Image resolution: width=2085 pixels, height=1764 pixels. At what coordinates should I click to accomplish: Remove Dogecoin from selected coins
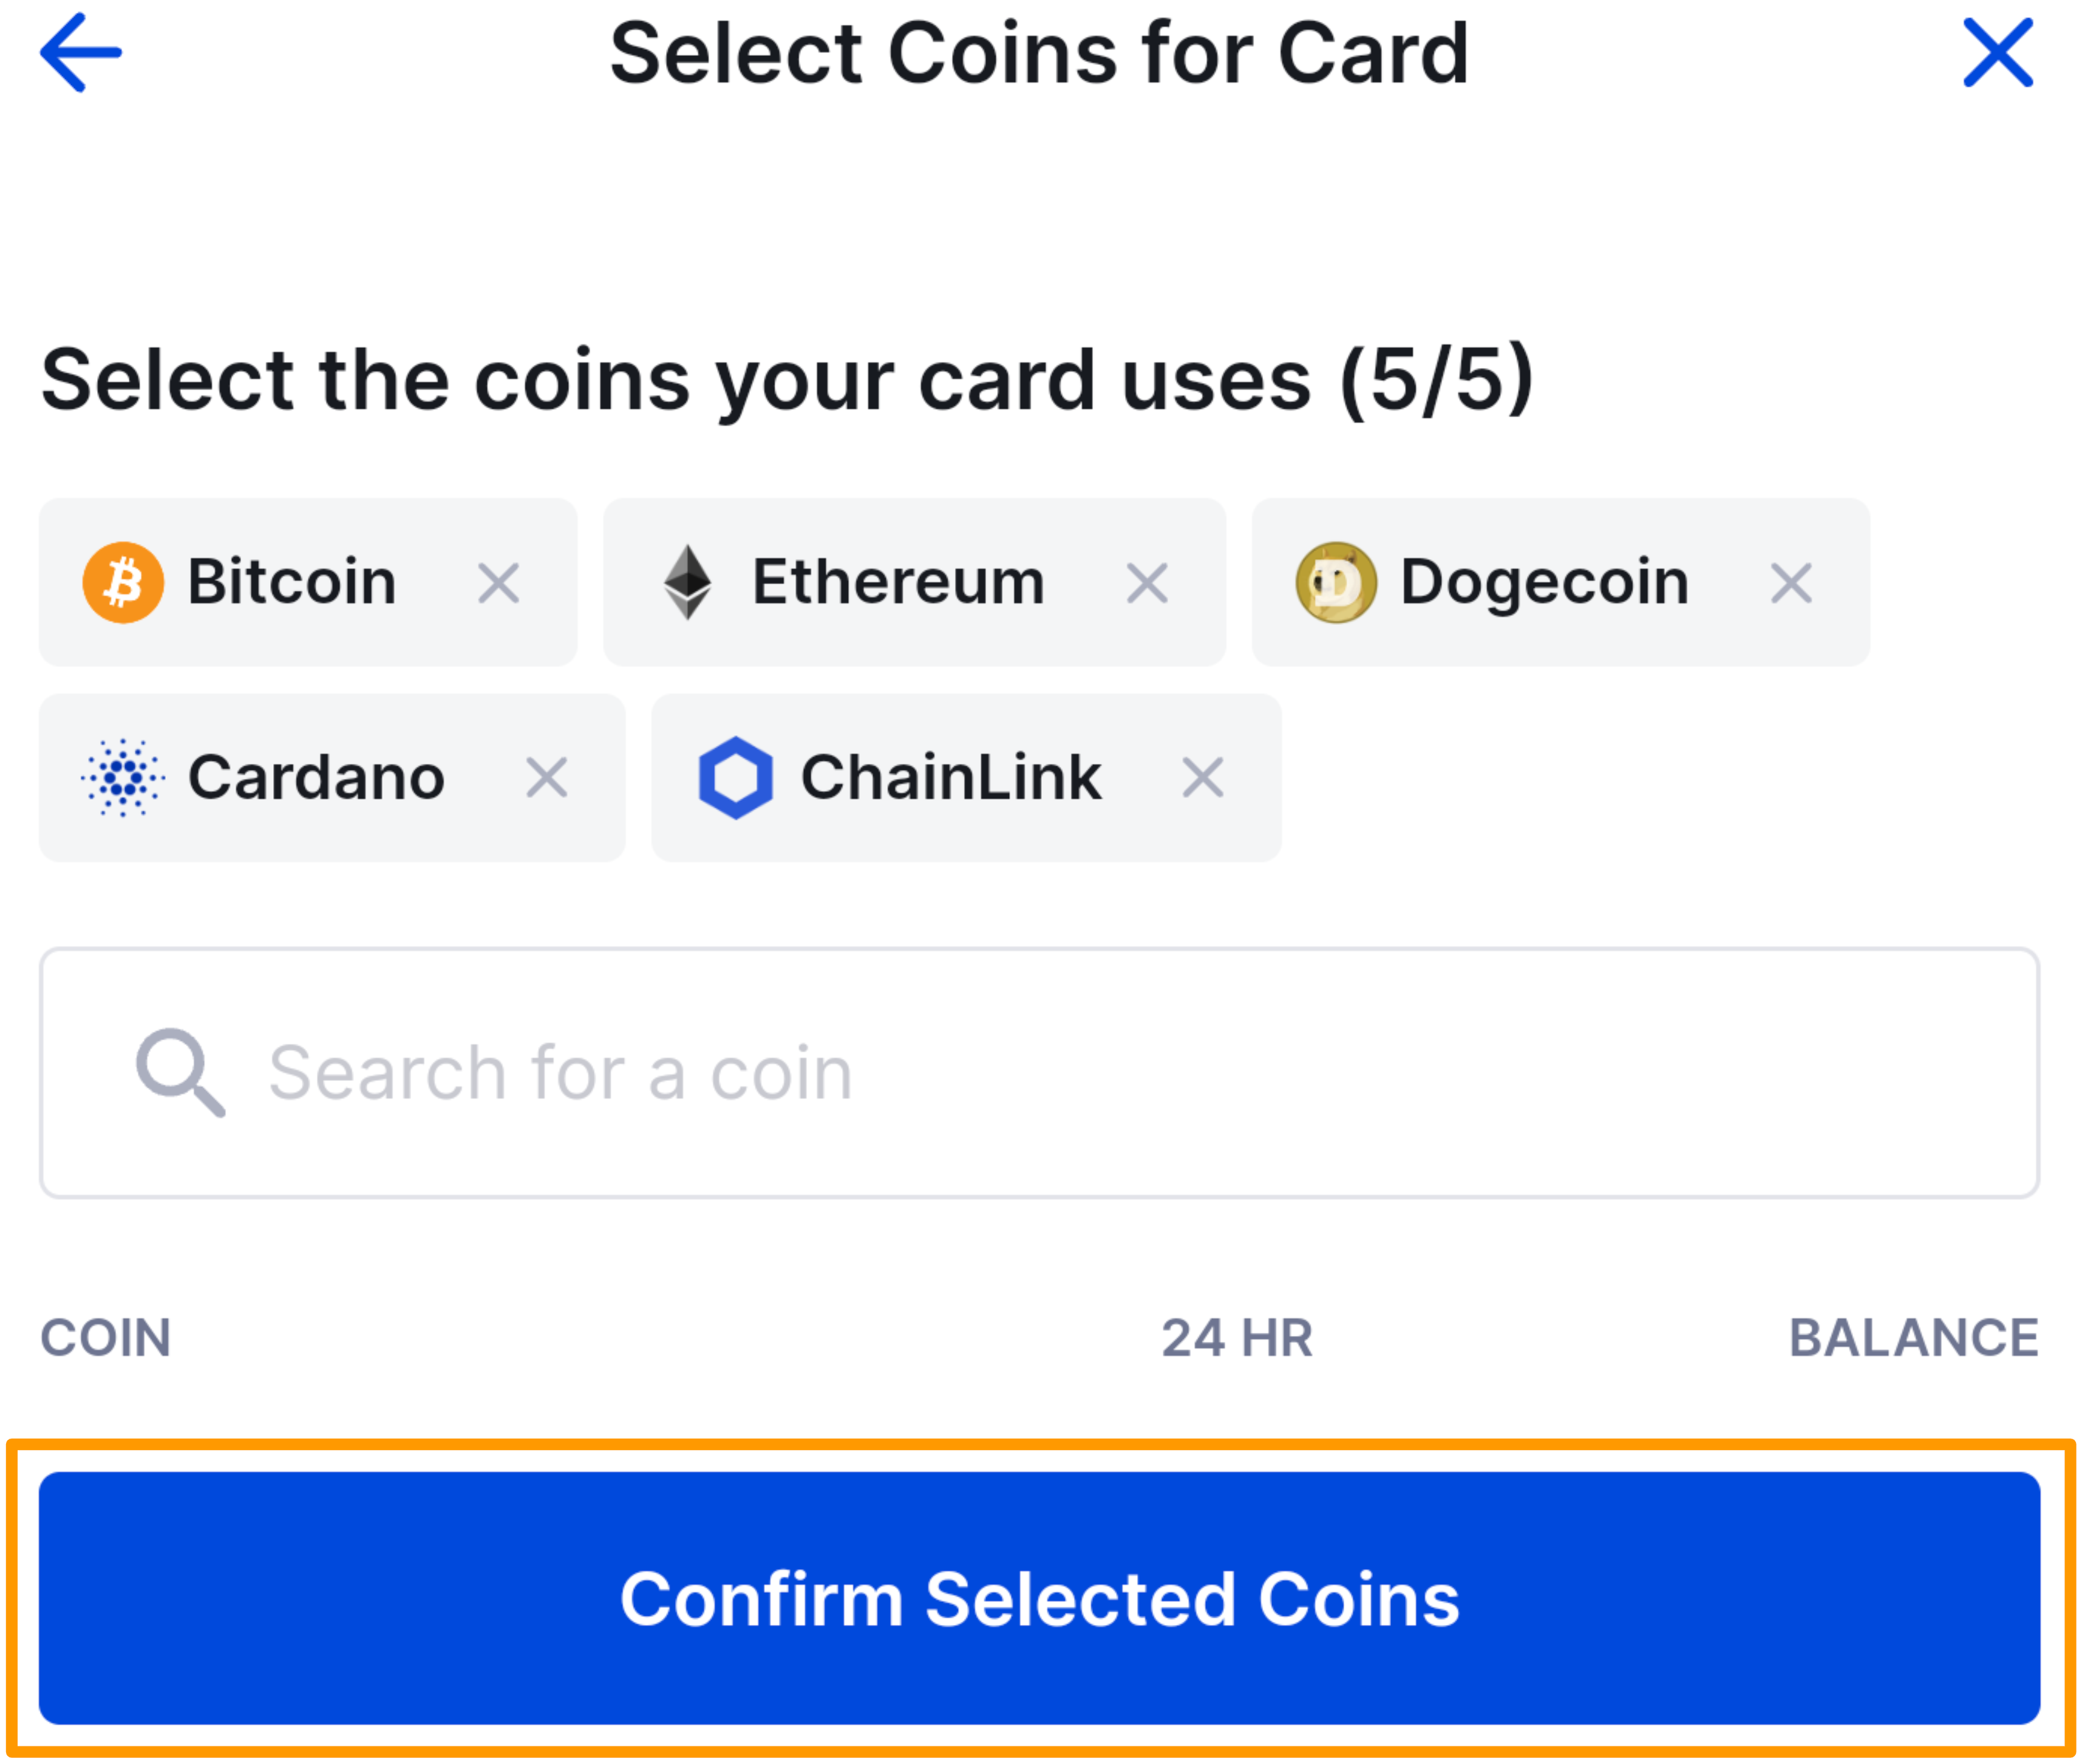[1790, 583]
